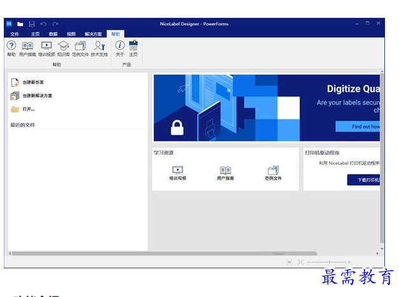
Task: Click the create new label icon
Action: click(x=15, y=82)
